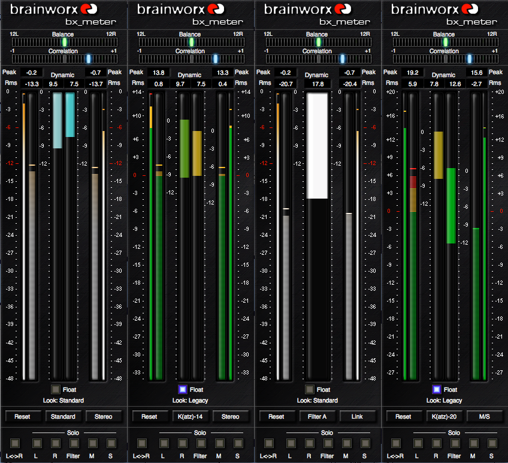
Task: Click Balance meter in first plugin
Action: coord(65,42)
